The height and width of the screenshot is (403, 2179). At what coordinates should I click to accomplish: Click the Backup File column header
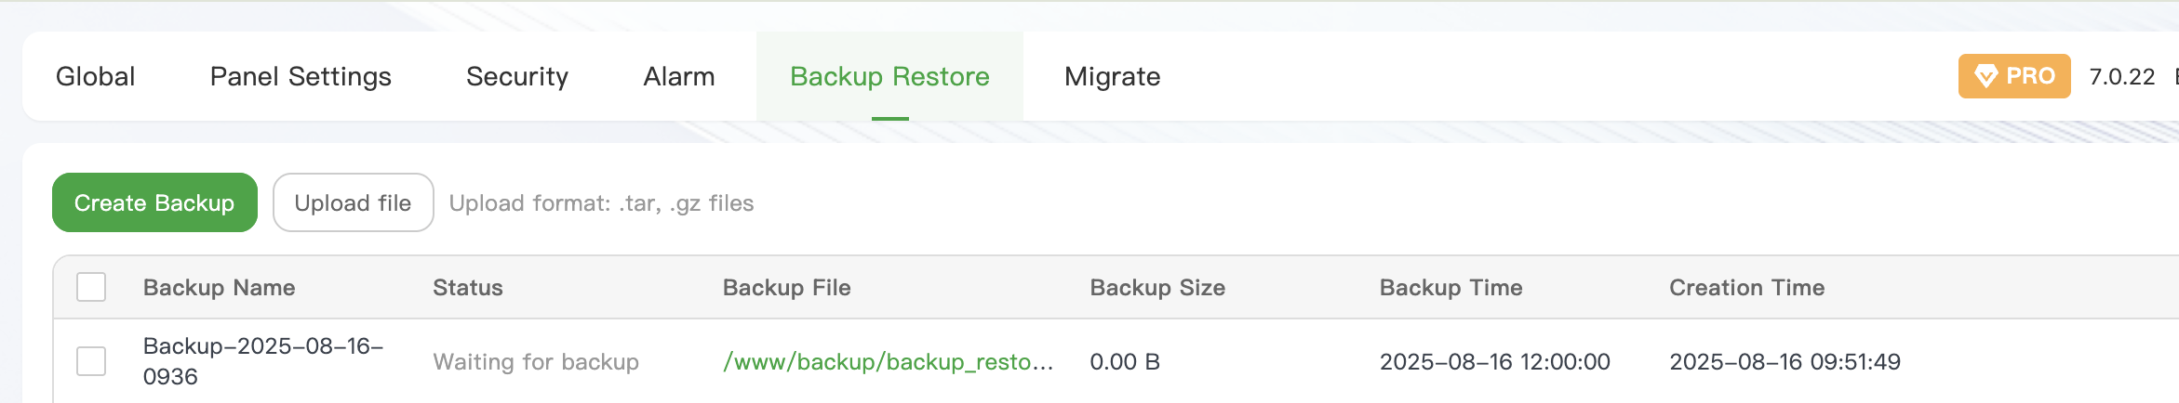pos(786,288)
